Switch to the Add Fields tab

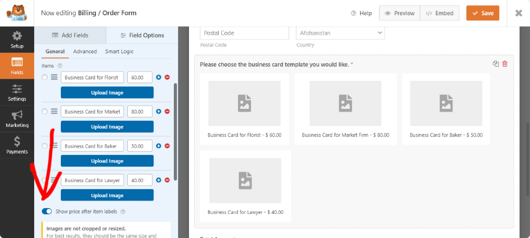pos(70,35)
